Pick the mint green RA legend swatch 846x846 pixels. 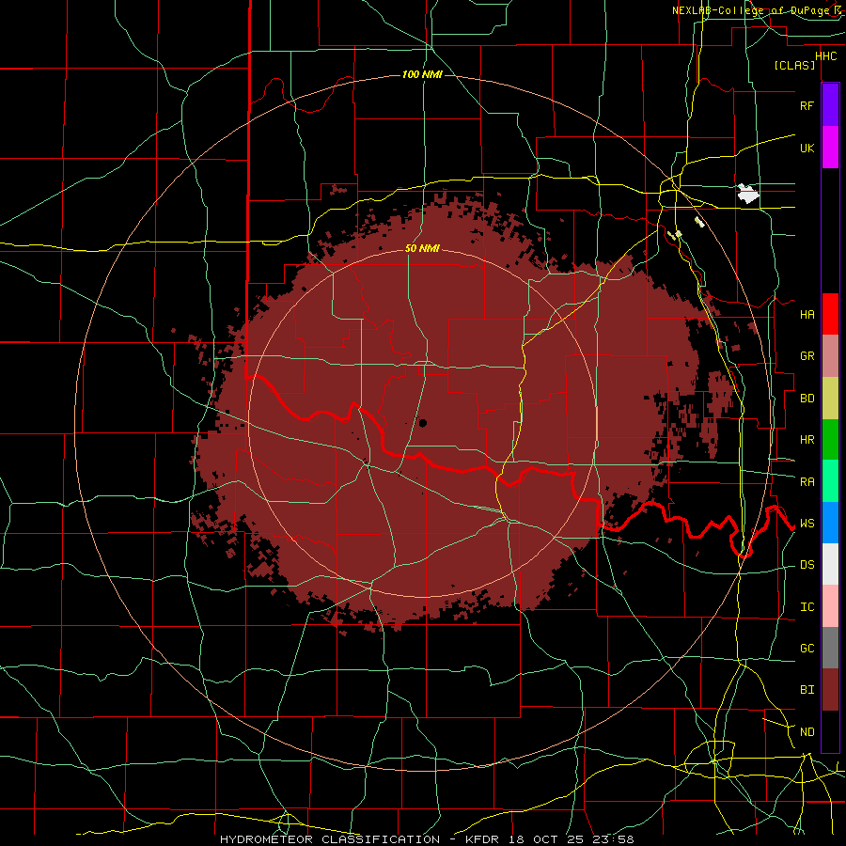point(830,481)
